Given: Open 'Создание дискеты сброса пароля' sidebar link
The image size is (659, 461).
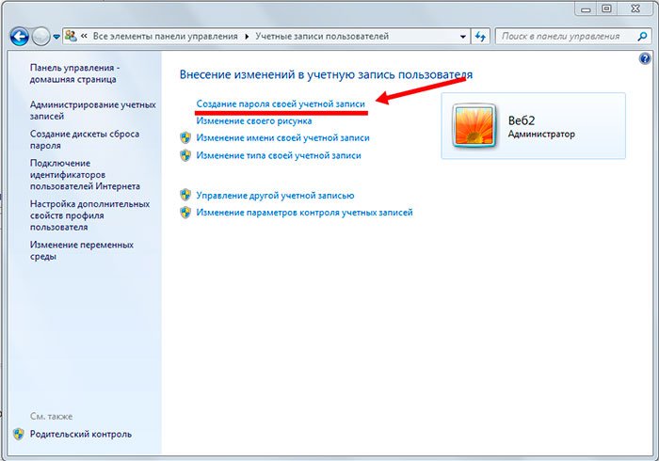Looking at the screenshot, I should point(84,139).
